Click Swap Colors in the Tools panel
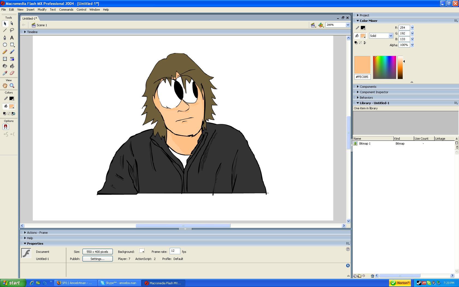Image resolution: width=459 pixels, height=287 pixels. click(x=13, y=114)
